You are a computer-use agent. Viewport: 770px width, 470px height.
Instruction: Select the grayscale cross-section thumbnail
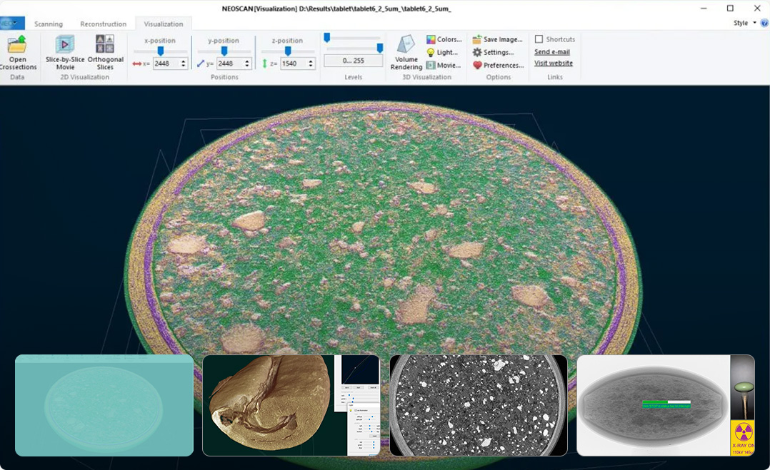click(x=479, y=405)
